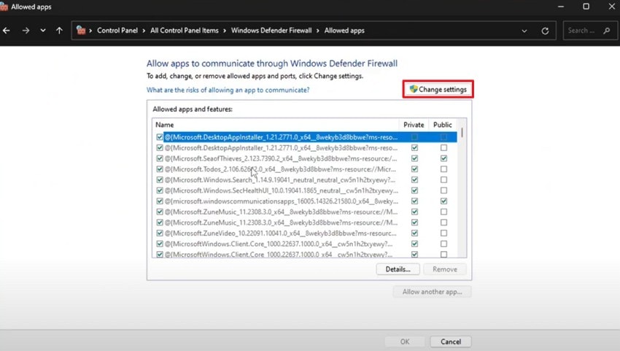Open the recent locations dropdown arrow
620x351 pixels.
pyautogui.click(x=43, y=31)
